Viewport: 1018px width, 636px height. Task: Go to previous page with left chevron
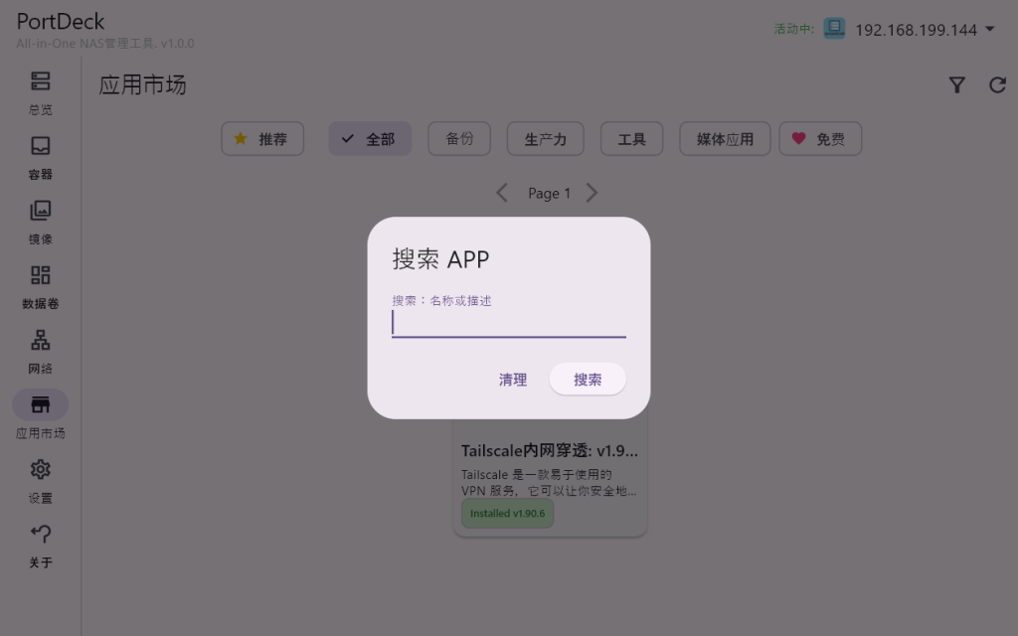pyautogui.click(x=502, y=193)
